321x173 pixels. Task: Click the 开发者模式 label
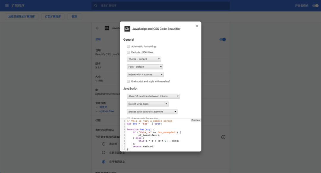(302, 6)
